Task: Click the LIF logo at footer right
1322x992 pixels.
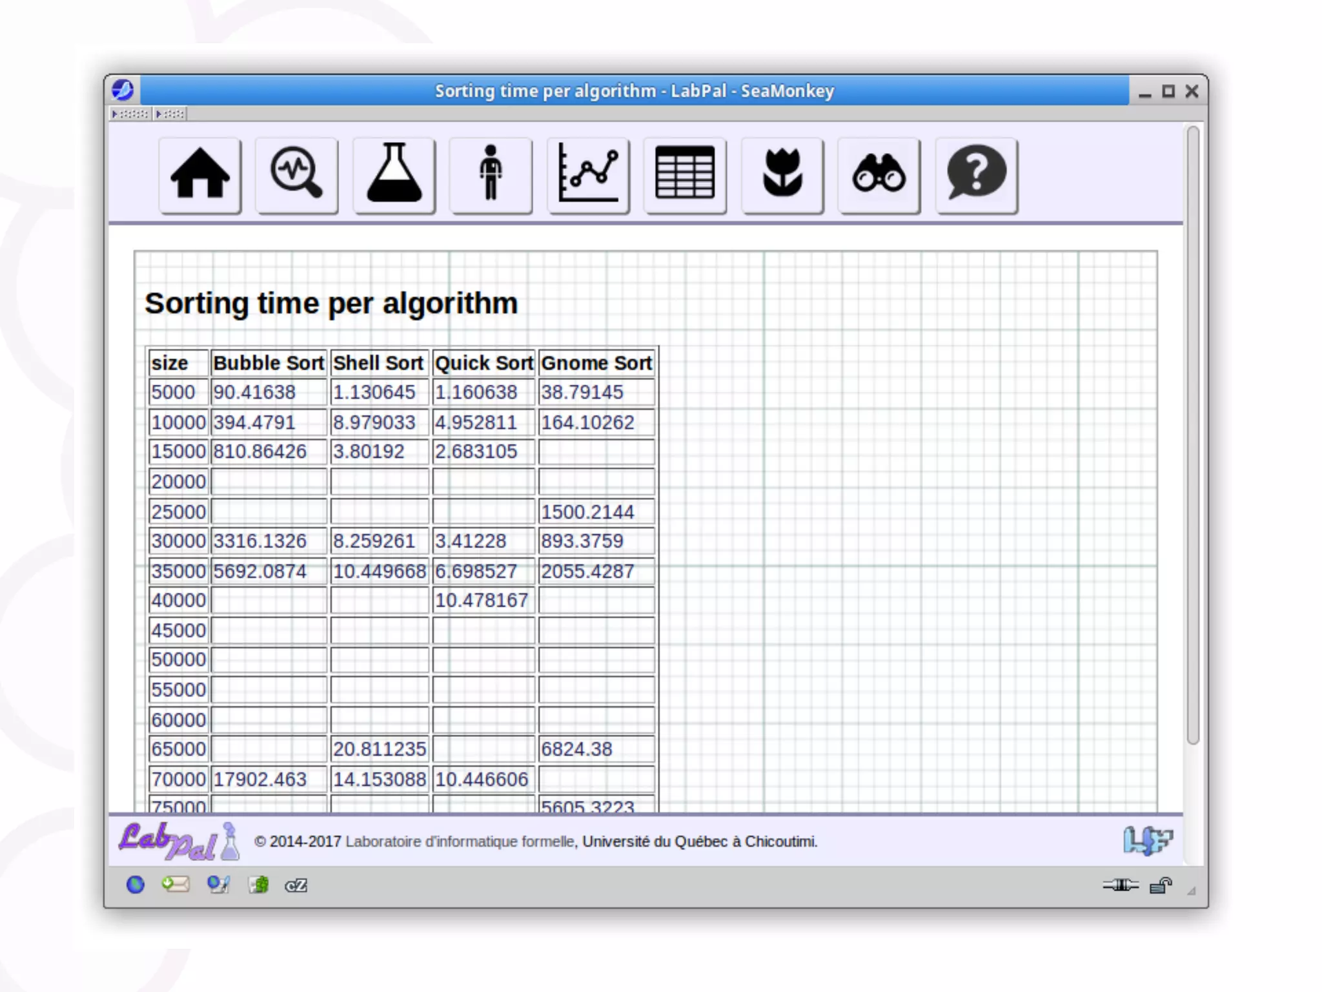Action: click(1148, 841)
